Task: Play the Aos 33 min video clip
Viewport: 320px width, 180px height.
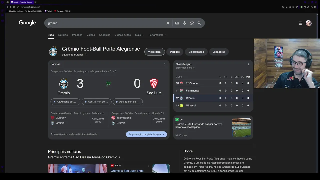Action: (128, 102)
